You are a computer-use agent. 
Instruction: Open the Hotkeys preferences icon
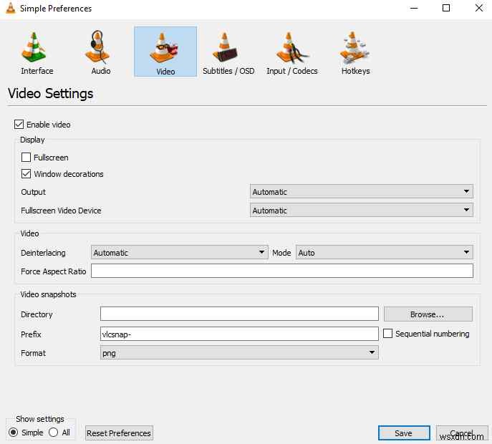(355, 47)
